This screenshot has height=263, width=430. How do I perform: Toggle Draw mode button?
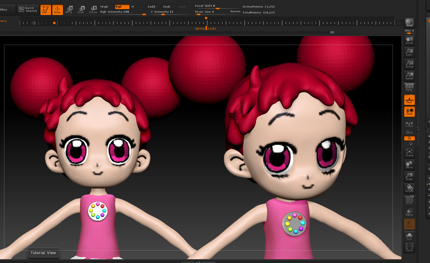(x=57, y=10)
